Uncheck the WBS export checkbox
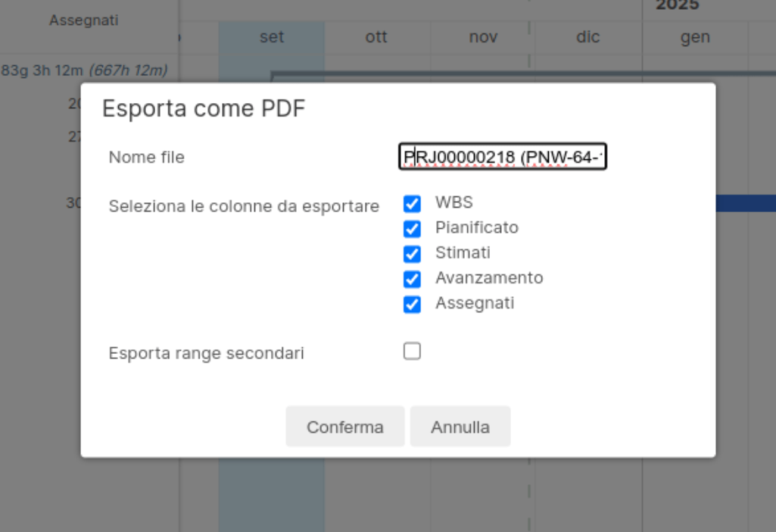 pyautogui.click(x=412, y=204)
